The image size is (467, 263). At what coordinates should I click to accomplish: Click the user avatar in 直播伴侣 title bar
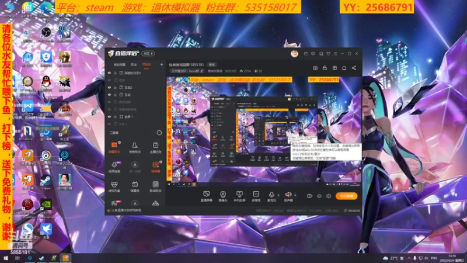tap(294, 54)
